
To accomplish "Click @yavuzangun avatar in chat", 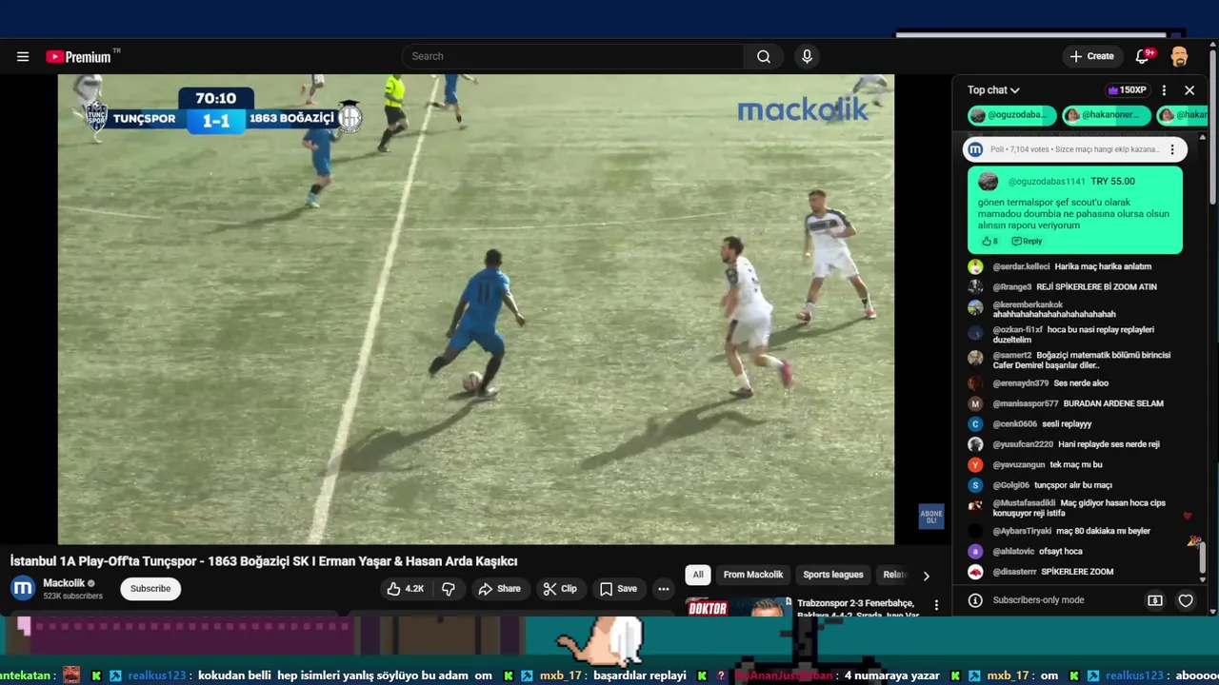I will click(975, 465).
